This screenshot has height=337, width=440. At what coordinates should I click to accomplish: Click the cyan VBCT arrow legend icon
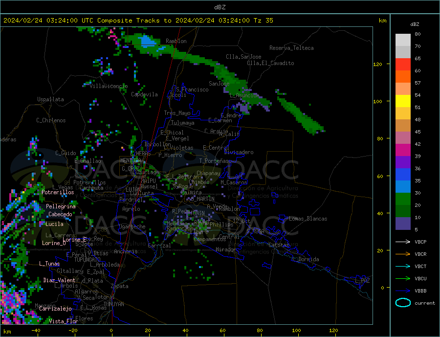pos(403,266)
